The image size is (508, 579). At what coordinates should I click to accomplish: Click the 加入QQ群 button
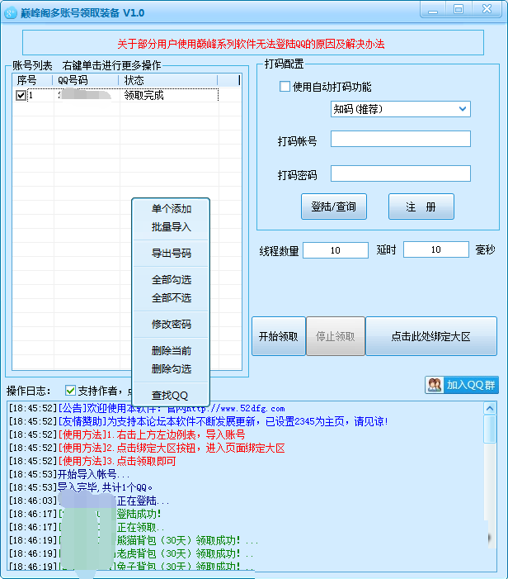pos(462,385)
